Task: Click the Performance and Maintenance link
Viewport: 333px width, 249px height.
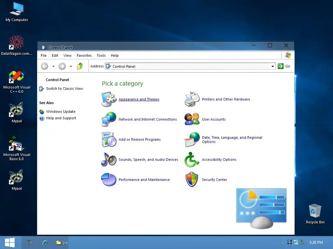Action: click(144, 180)
